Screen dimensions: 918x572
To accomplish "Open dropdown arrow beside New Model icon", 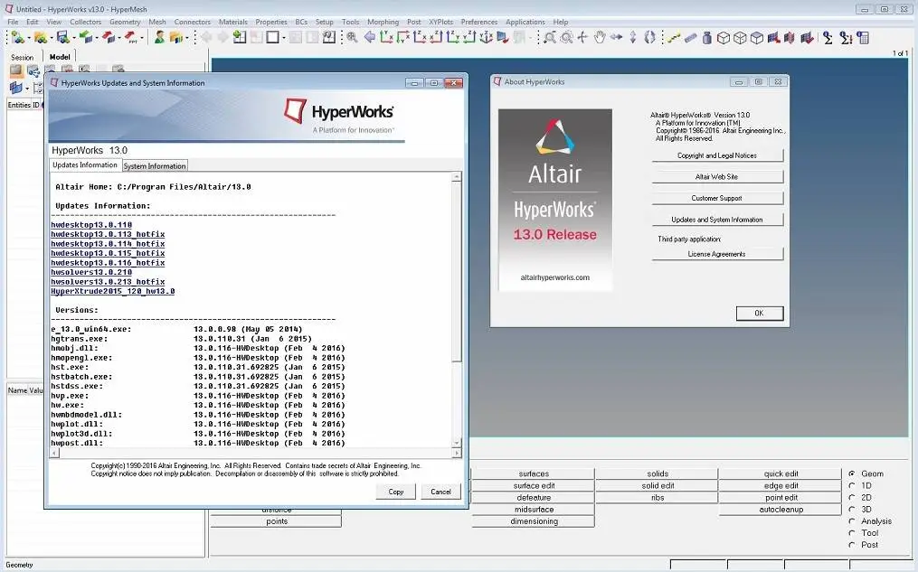I will [x=28, y=39].
